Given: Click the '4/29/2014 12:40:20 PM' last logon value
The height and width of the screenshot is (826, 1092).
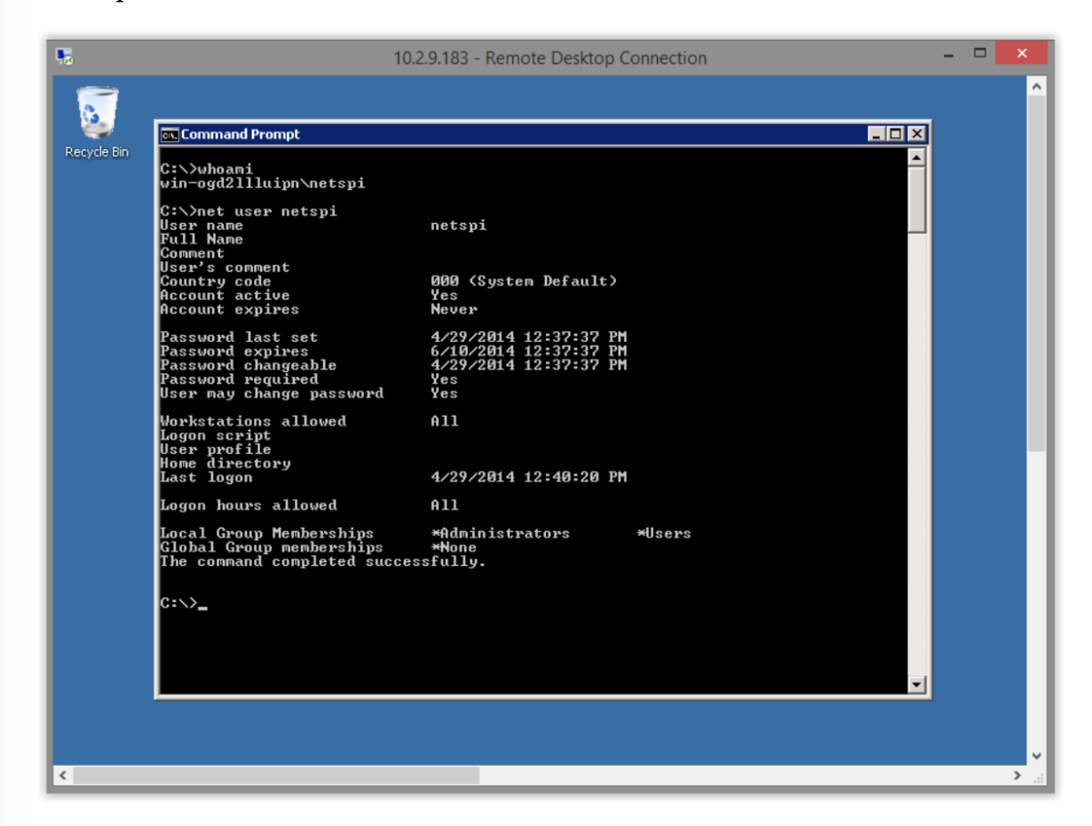Looking at the screenshot, I should [x=529, y=478].
